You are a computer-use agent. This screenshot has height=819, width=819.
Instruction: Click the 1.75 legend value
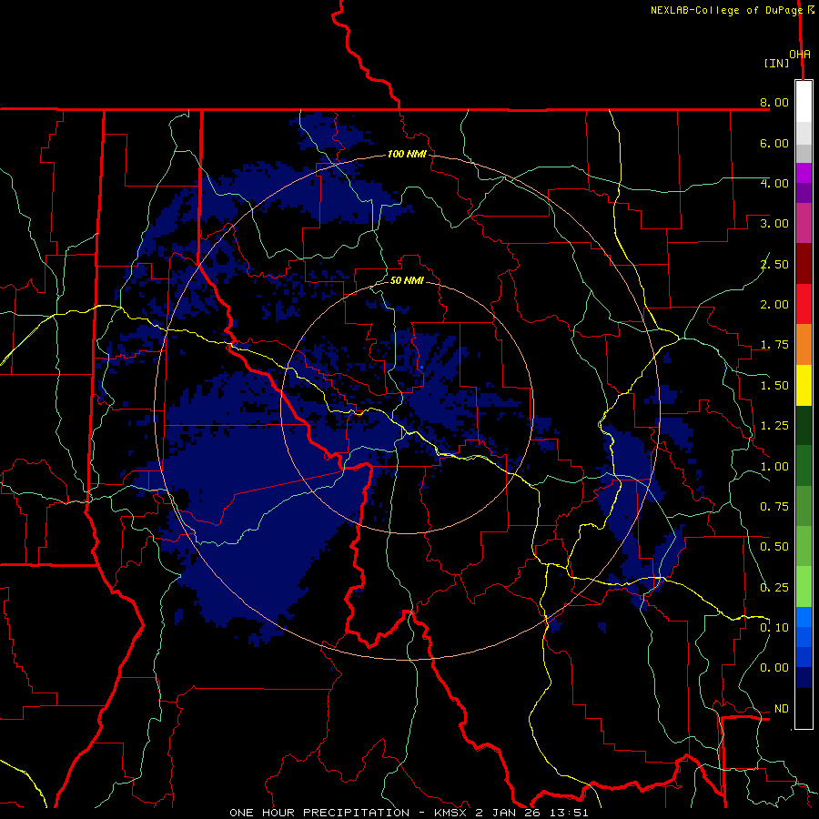pyautogui.click(x=774, y=345)
